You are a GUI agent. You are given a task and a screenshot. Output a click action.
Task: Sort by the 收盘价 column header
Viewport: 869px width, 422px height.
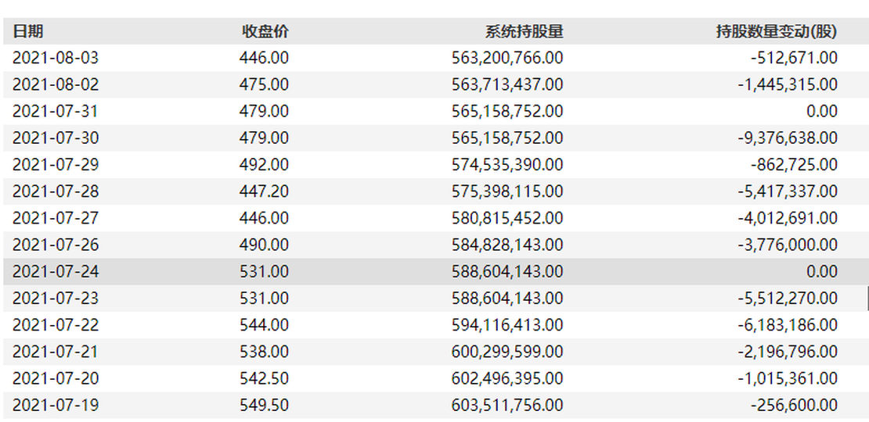coord(265,31)
